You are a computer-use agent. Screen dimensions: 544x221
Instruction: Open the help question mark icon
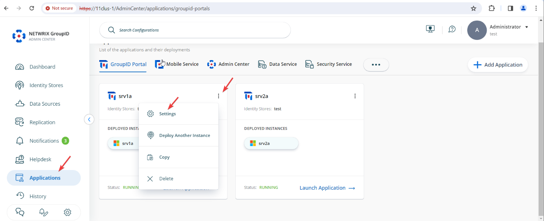[452, 29]
